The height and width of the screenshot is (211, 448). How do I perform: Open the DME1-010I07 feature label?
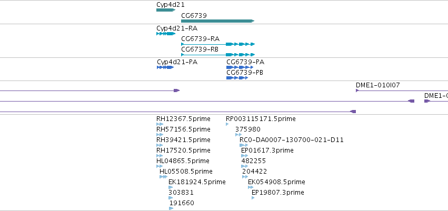[377, 85]
